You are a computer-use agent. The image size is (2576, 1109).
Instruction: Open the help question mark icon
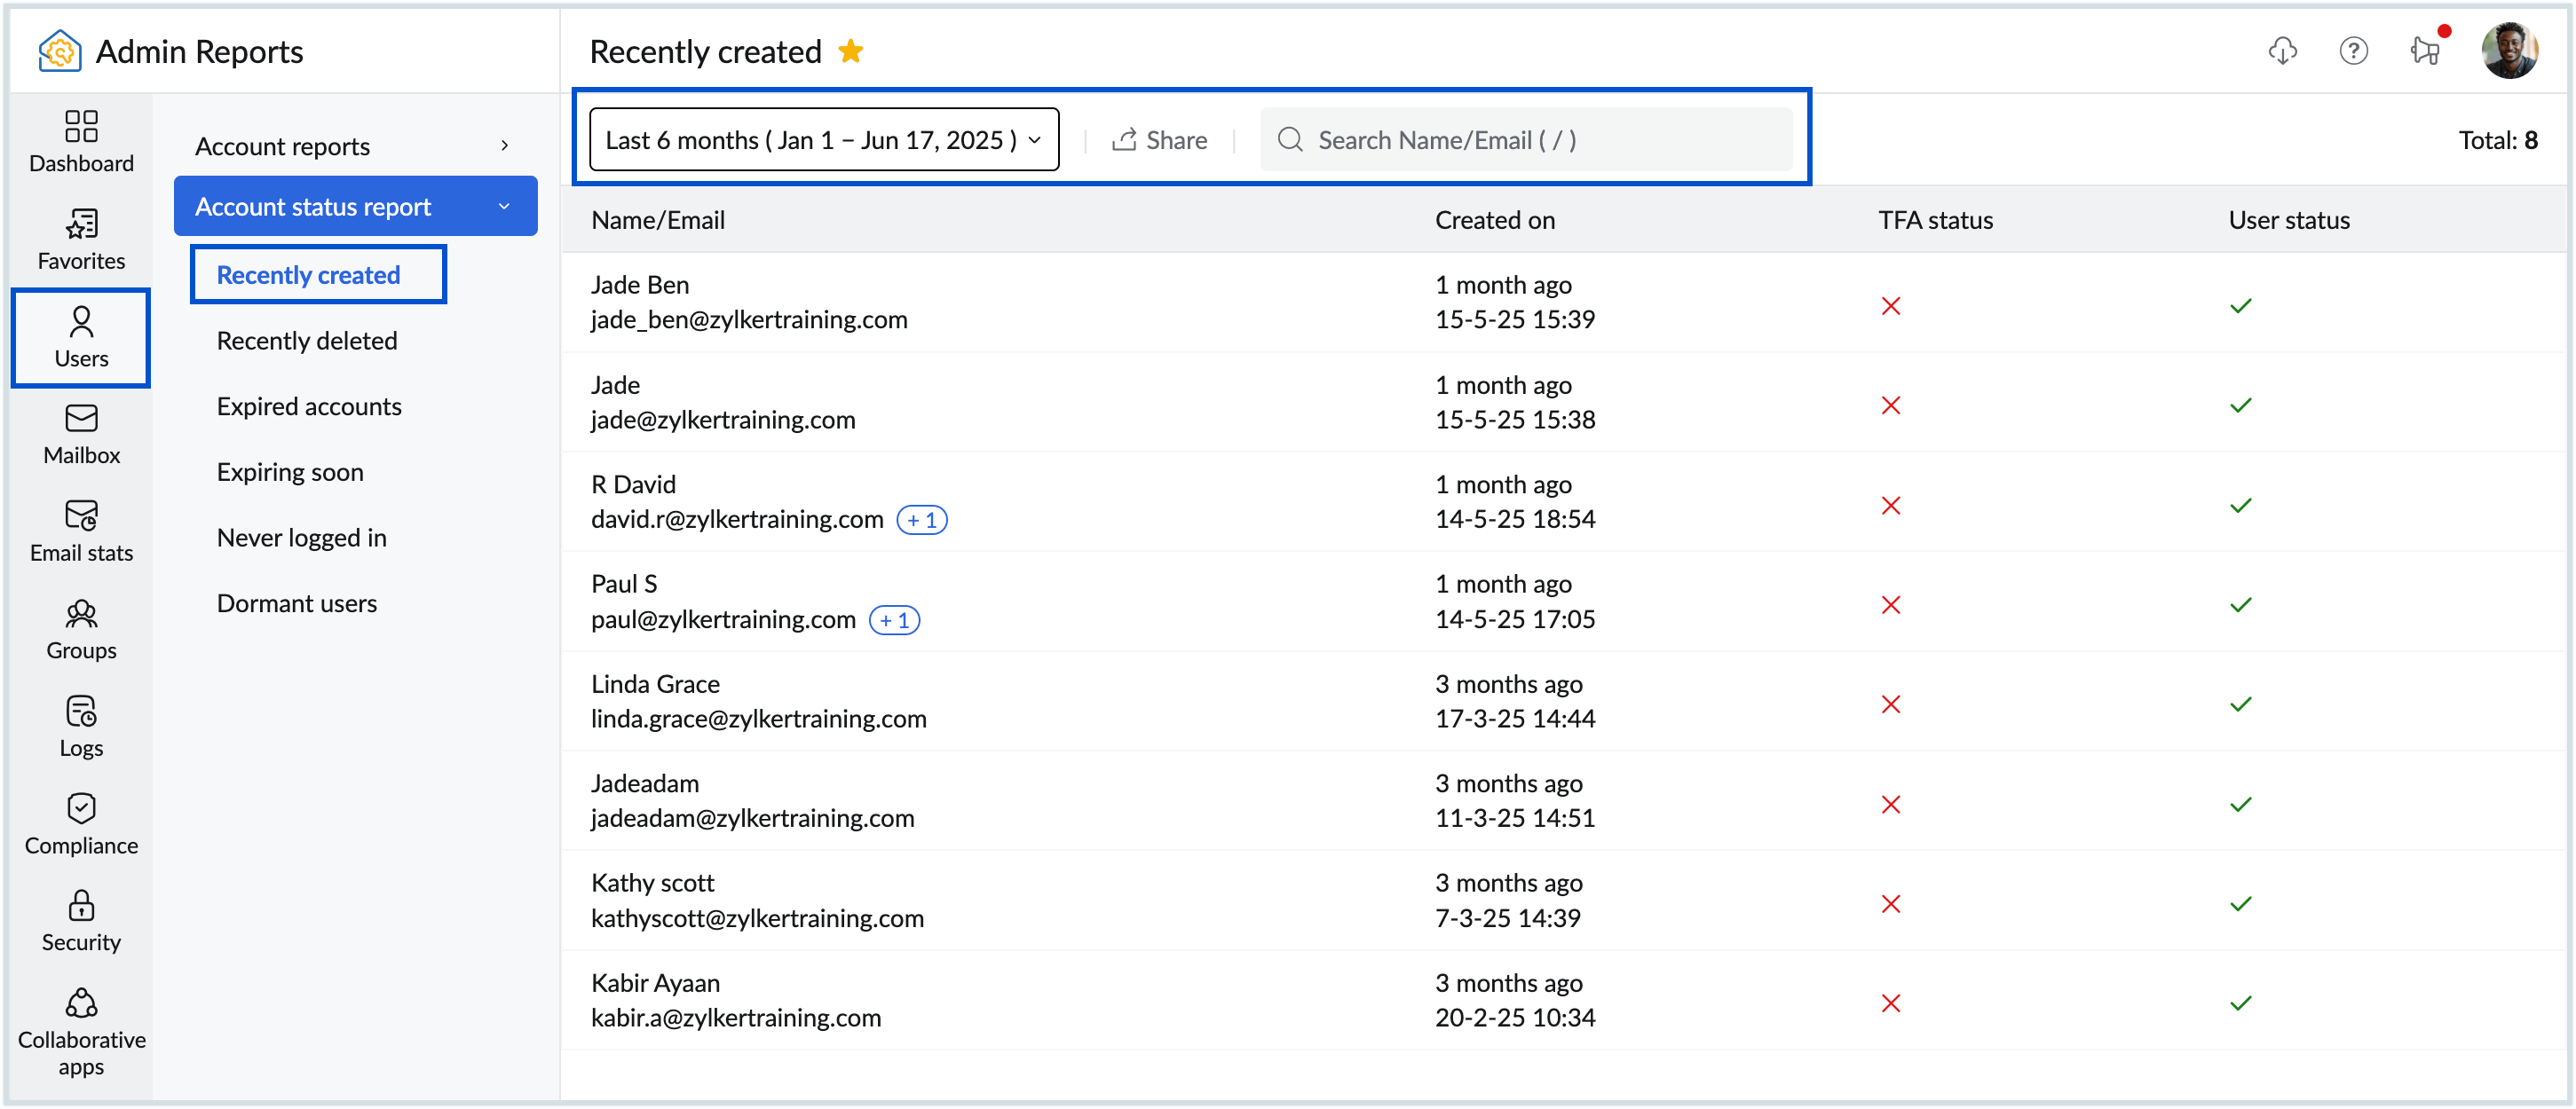pyautogui.click(x=2353, y=51)
